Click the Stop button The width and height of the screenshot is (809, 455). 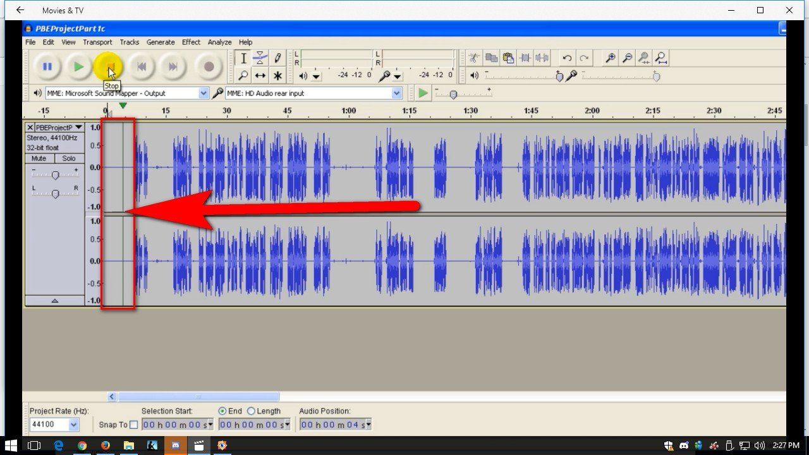pos(110,66)
